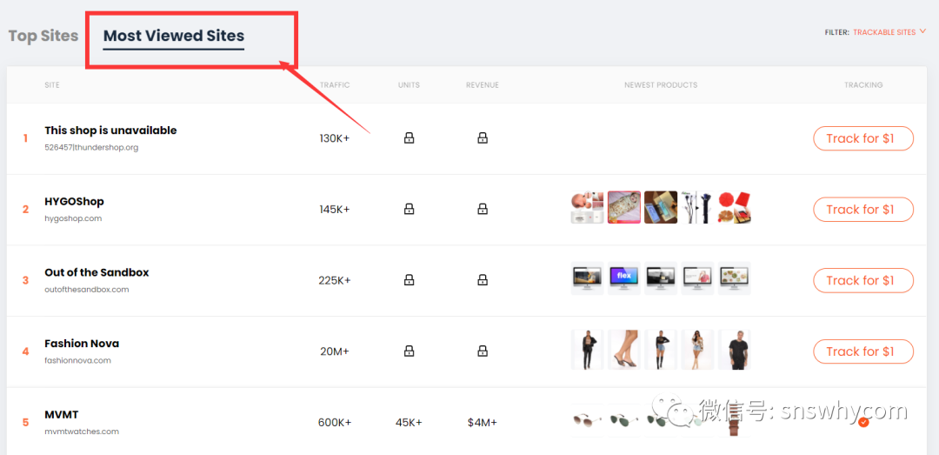Switch to the Top Sites tab
The height and width of the screenshot is (455, 939).
tap(43, 36)
